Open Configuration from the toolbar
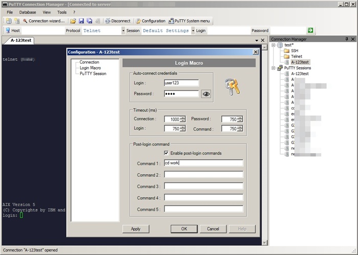This screenshot has height=255, width=358. (x=151, y=21)
